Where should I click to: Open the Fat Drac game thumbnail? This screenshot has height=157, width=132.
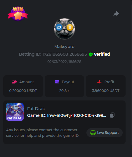[15, 112]
